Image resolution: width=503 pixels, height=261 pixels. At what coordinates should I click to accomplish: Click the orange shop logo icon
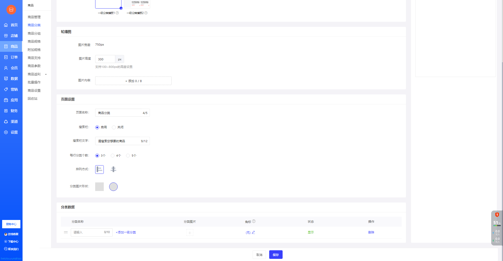(x=11, y=10)
